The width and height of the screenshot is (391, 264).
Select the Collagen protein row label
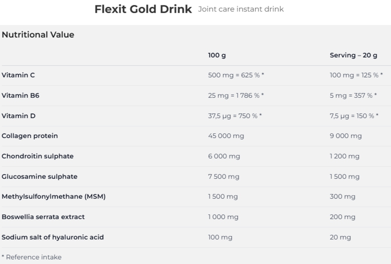(30, 136)
